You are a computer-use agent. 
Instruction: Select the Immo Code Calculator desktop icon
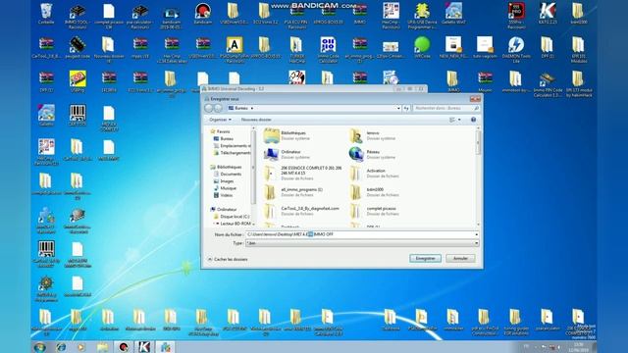[x=328, y=50]
